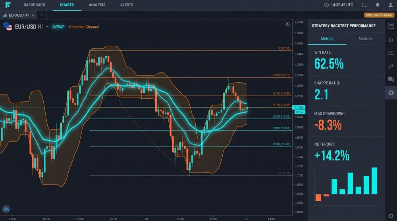Select Fibonacci level 1 (30.58) label
397x221 pixels.
(x=284, y=48)
